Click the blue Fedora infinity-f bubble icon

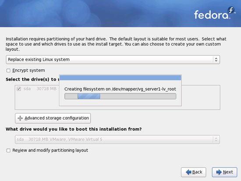point(231,10)
